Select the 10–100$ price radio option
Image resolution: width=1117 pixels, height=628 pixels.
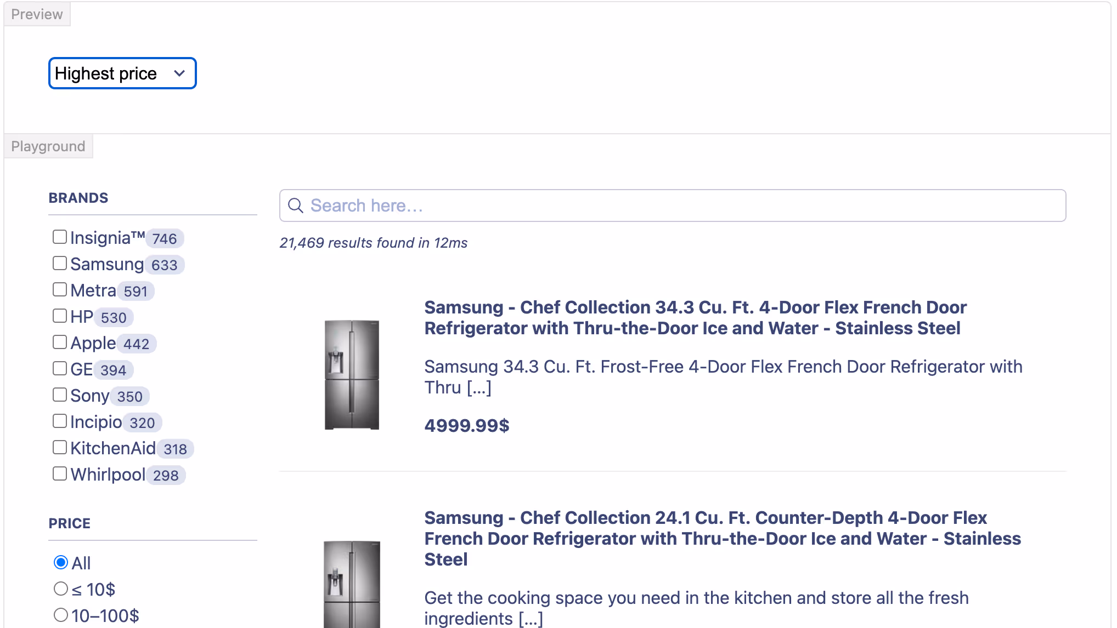click(x=61, y=615)
